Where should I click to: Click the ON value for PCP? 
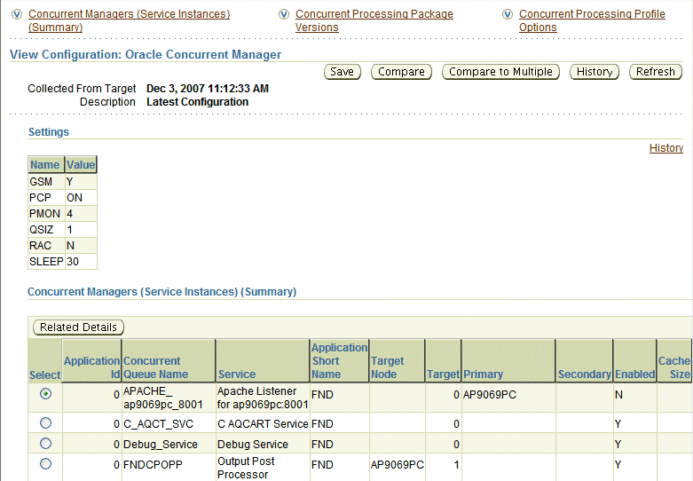(x=75, y=198)
